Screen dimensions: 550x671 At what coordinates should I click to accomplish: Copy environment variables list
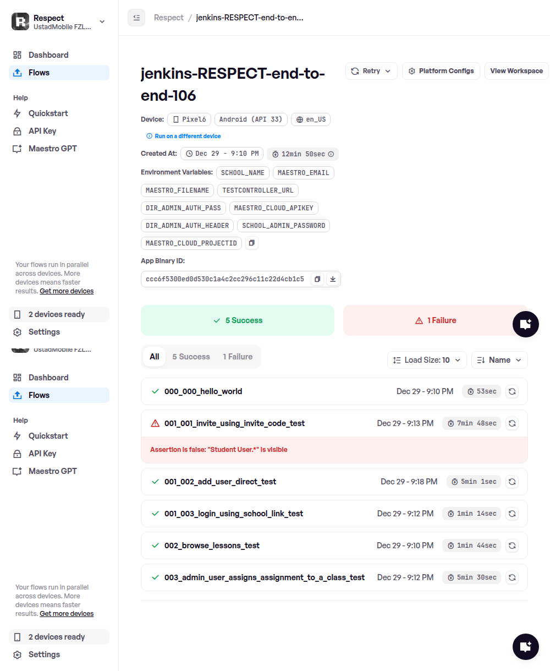(x=252, y=243)
